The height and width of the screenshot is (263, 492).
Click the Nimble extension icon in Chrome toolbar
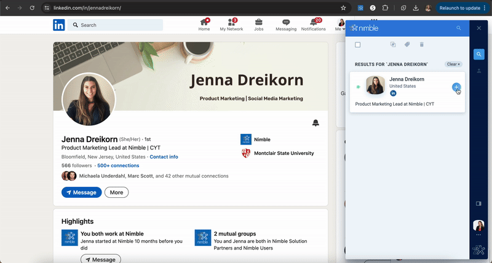360,8
